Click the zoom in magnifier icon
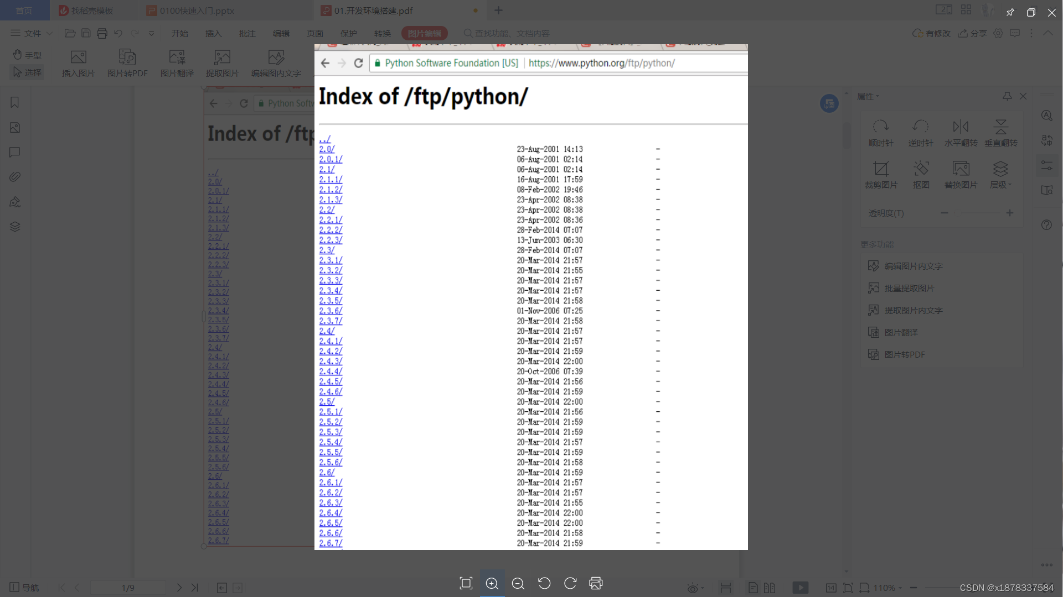 tap(492, 584)
